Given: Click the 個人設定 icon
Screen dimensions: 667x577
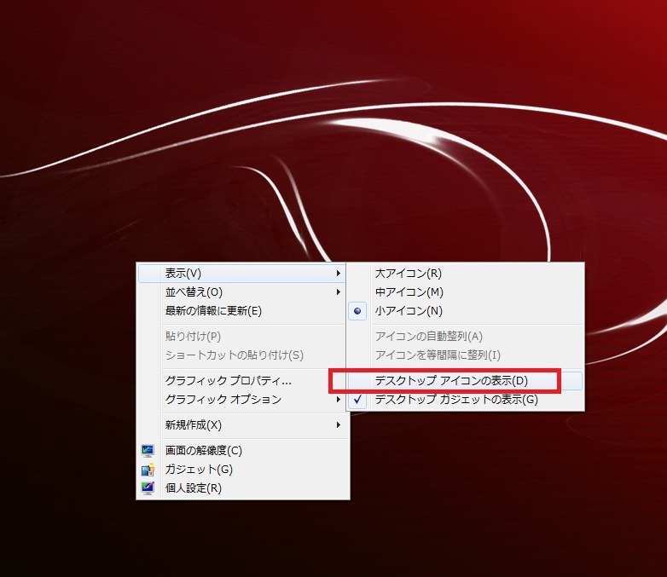Looking at the screenshot, I should (148, 488).
